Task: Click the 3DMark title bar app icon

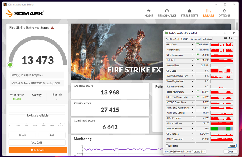Action: [x=5, y=4]
